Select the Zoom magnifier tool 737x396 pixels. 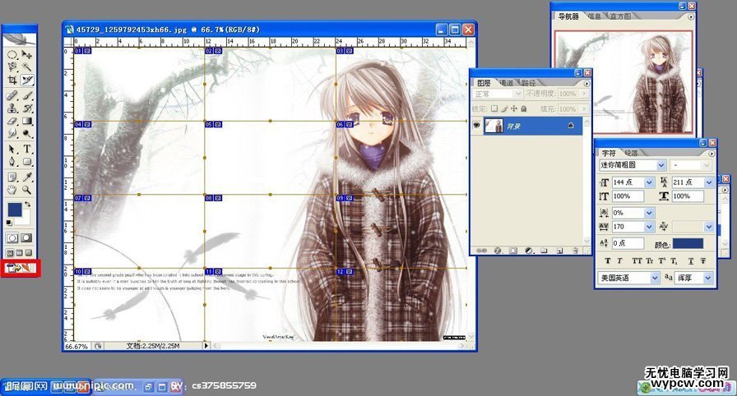click(27, 190)
